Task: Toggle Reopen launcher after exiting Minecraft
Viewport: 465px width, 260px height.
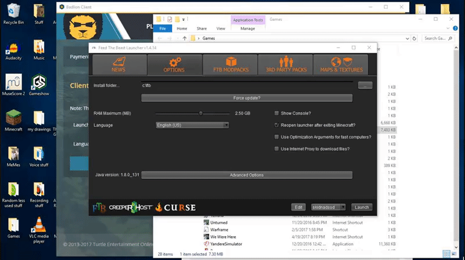Action: (x=277, y=125)
